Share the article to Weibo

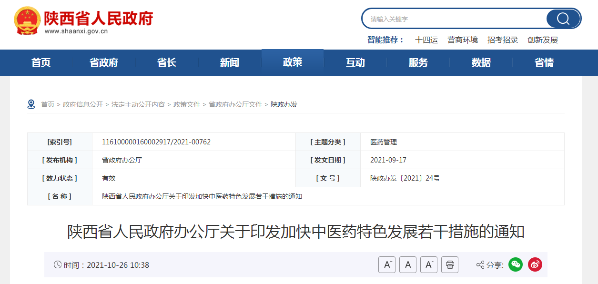point(535,264)
